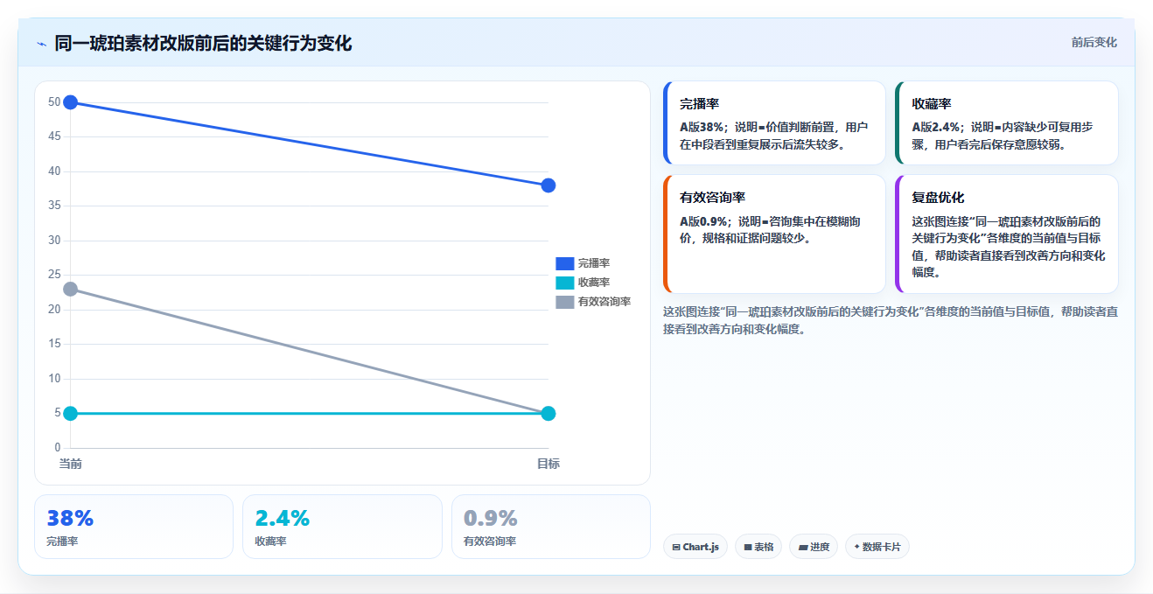Click the lightning icon beside the page title
The width and height of the screenshot is (1153, 594).
coord(41,44)
